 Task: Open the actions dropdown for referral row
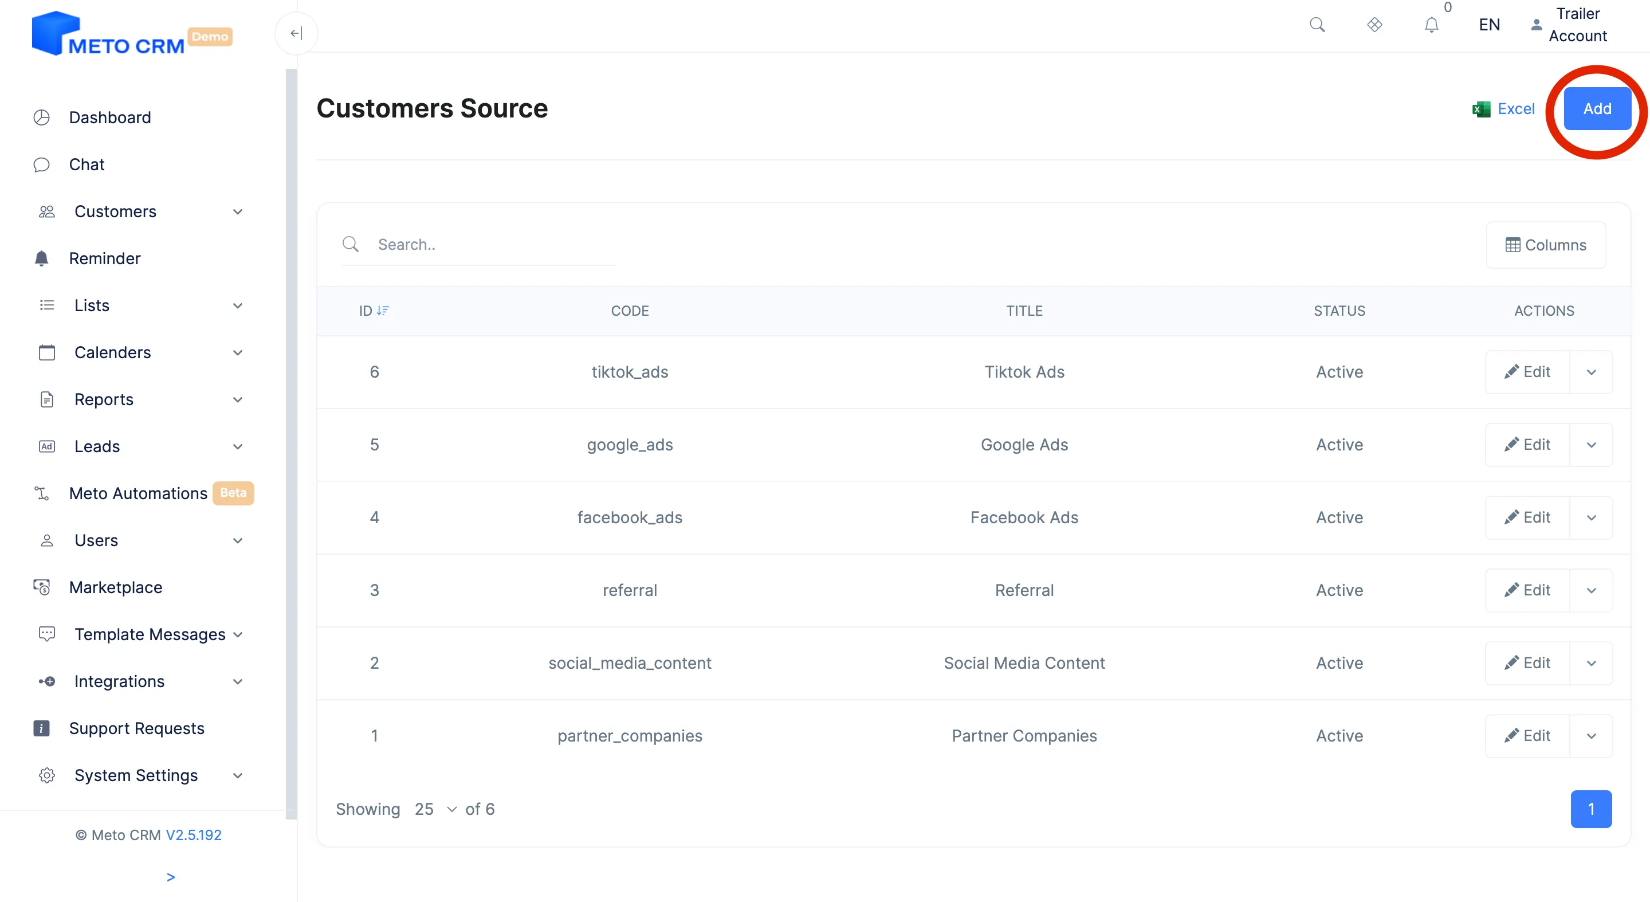tap(1591, 590)
